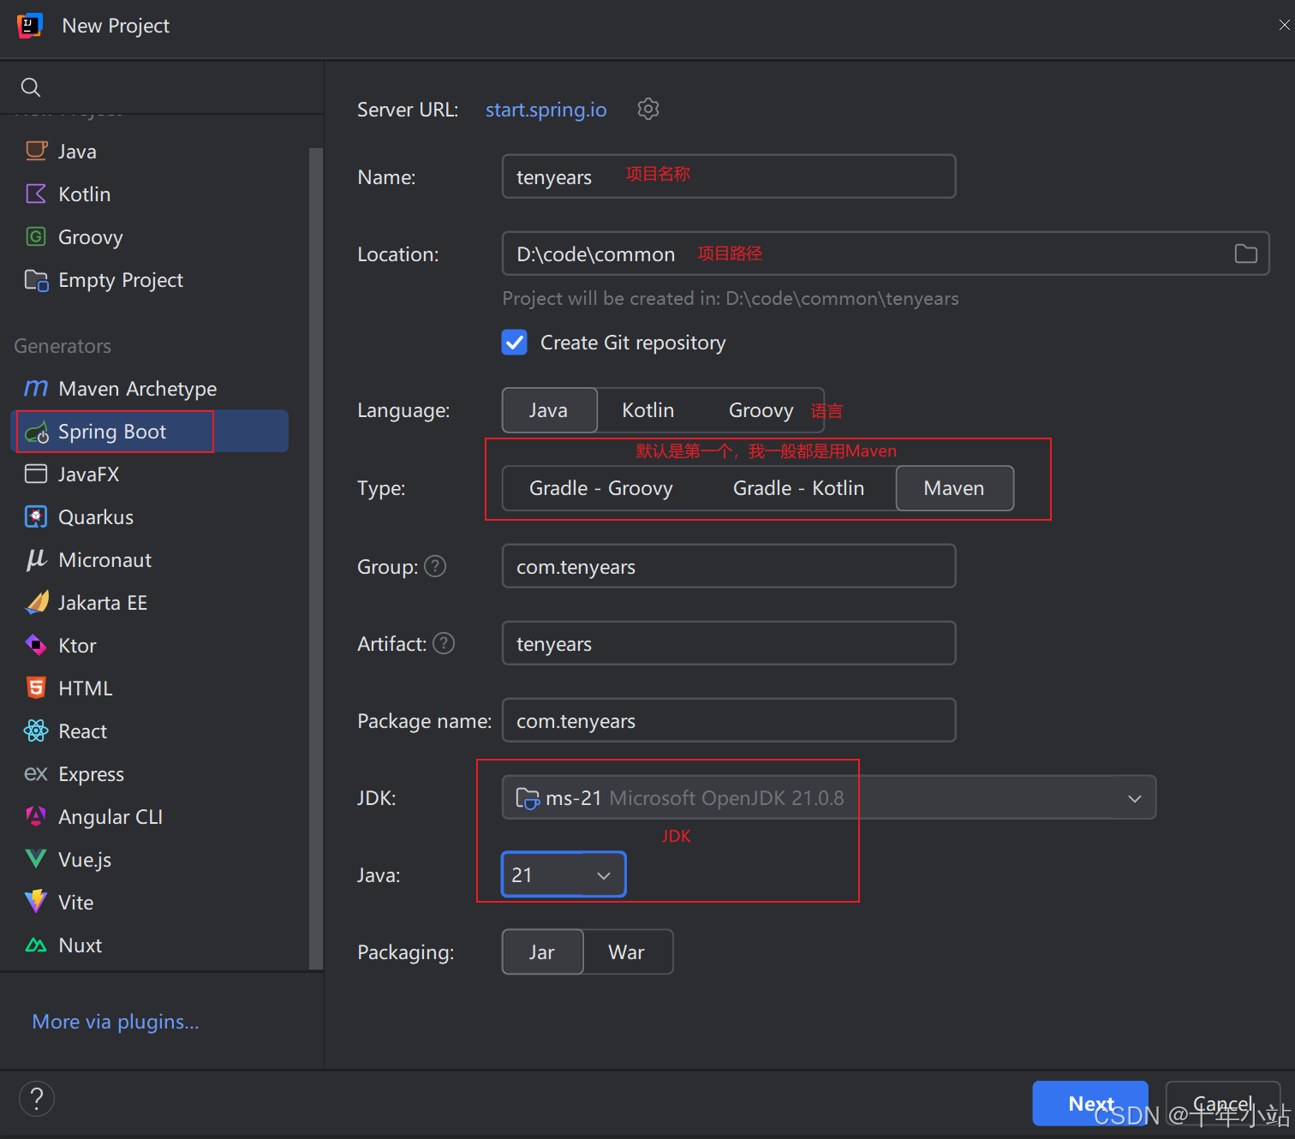This screenshot has width=1295, height=1139.
Task: Select Jar packaging
Action: (x=542, y=952)
